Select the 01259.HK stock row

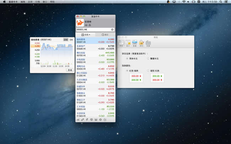coord(95,101)
